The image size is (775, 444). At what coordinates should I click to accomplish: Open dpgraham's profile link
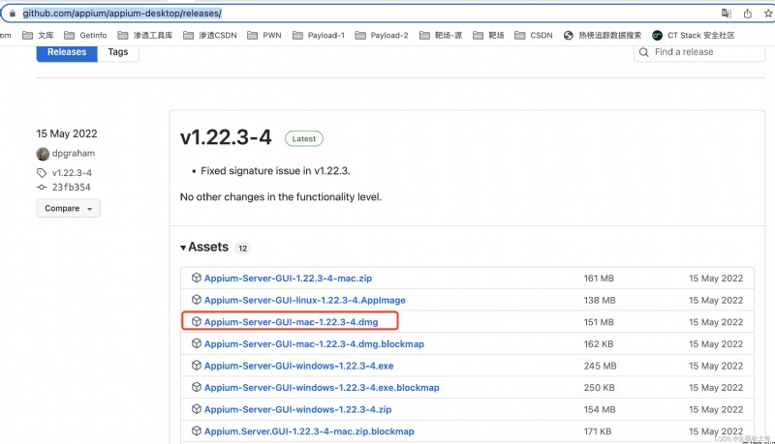[74, 154]
